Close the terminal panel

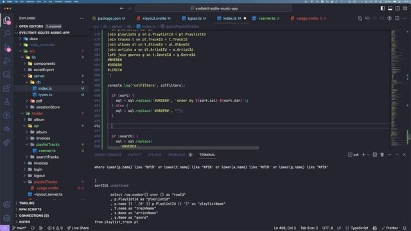tap(404, 155)
